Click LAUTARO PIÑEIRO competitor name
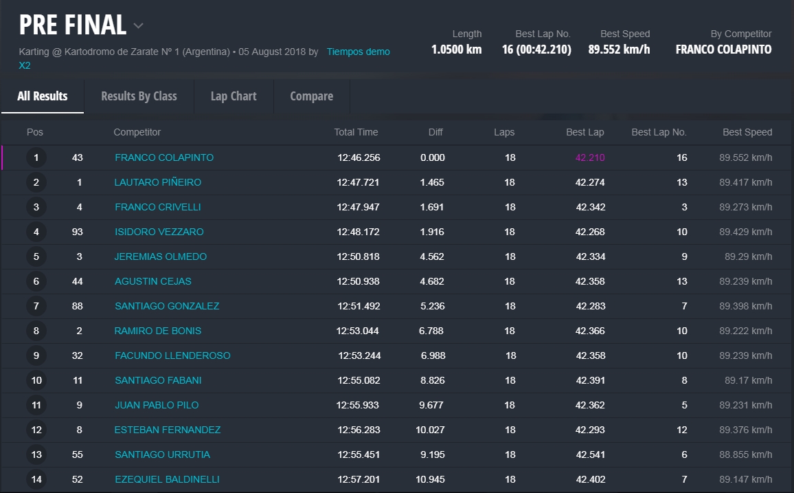794x493 pixels. (x=157, y=182)
